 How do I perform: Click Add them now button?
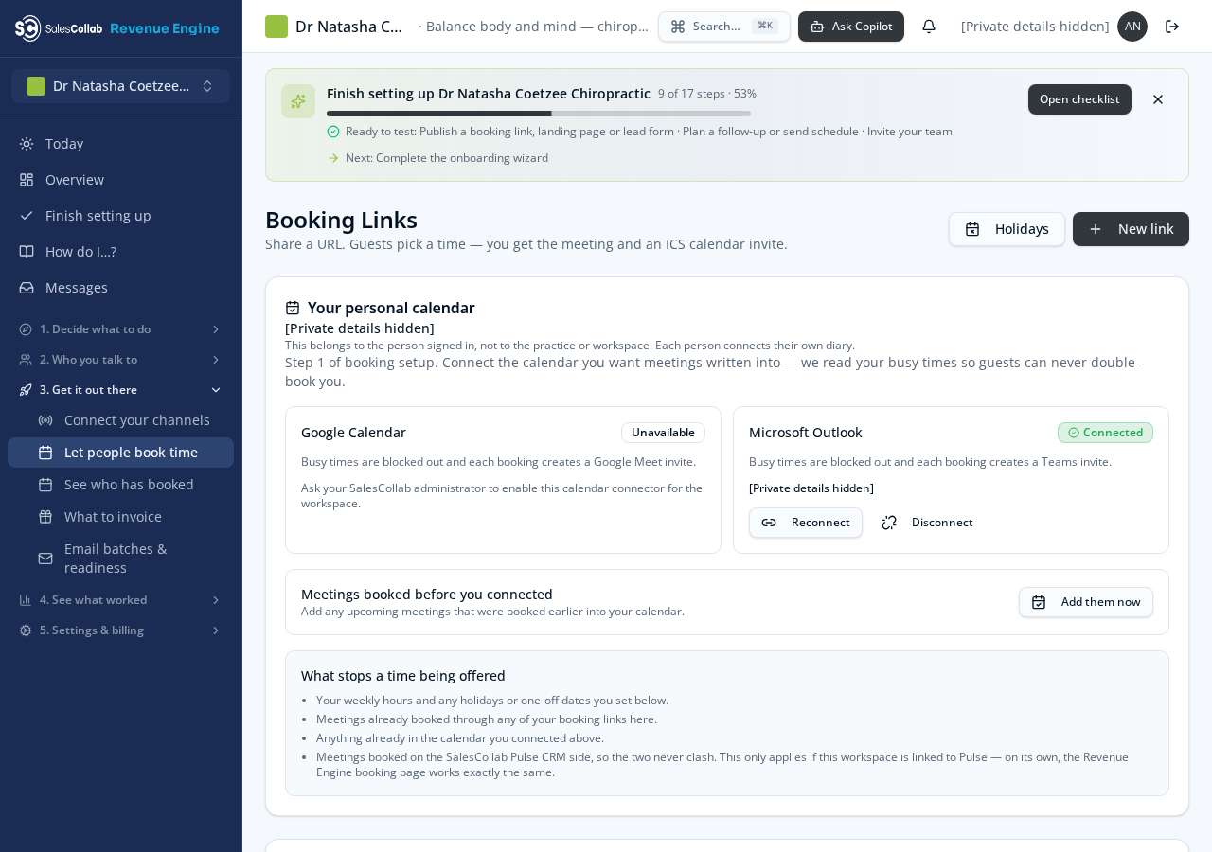pyautogui.click(x=1086, y=602)
